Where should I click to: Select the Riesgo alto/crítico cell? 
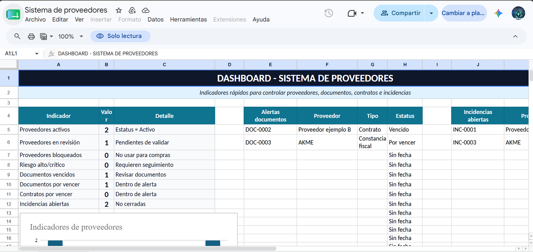(x=59, y=165)
